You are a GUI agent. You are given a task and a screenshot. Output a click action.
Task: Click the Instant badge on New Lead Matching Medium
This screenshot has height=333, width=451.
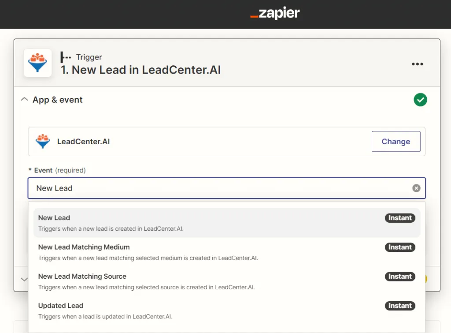tap(400, 247)
